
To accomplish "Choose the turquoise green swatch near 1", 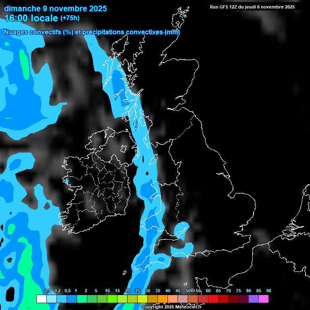I will coord(82,299).
